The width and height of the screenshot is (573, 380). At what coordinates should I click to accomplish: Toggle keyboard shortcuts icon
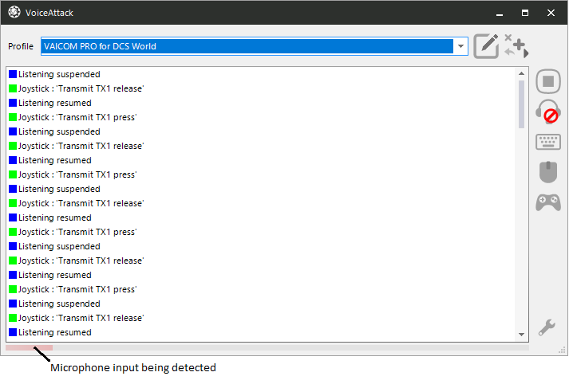548,142
